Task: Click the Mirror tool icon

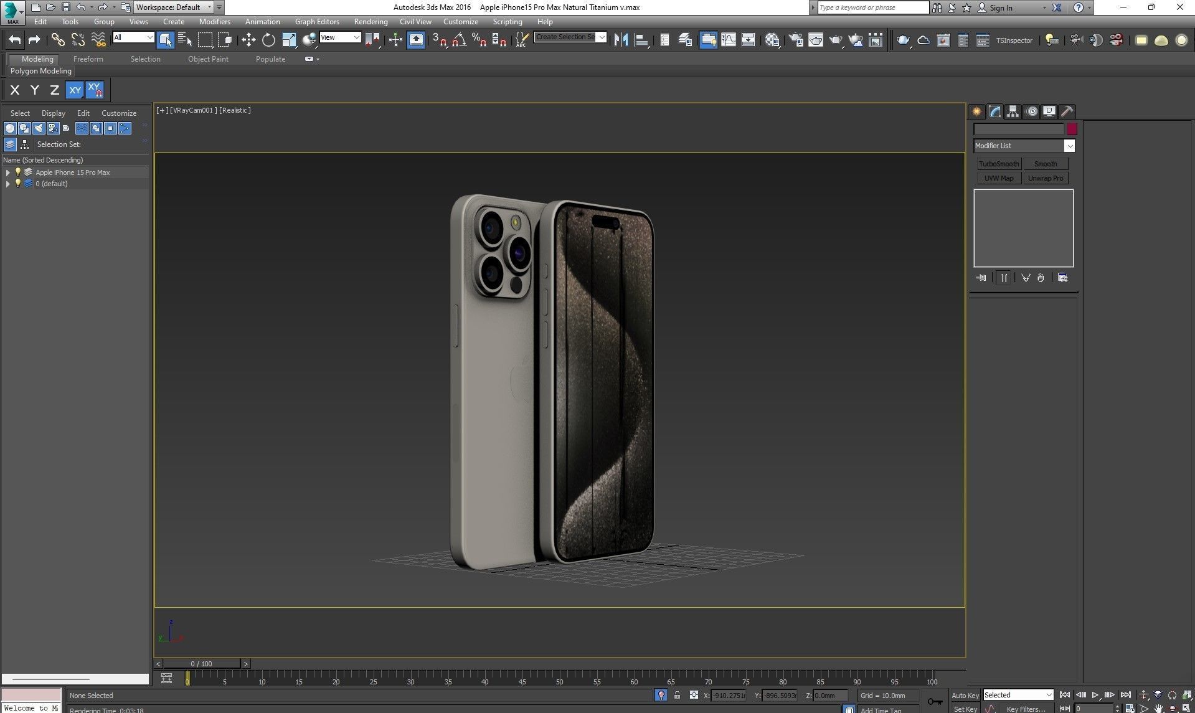Action: tap(621, 40)
